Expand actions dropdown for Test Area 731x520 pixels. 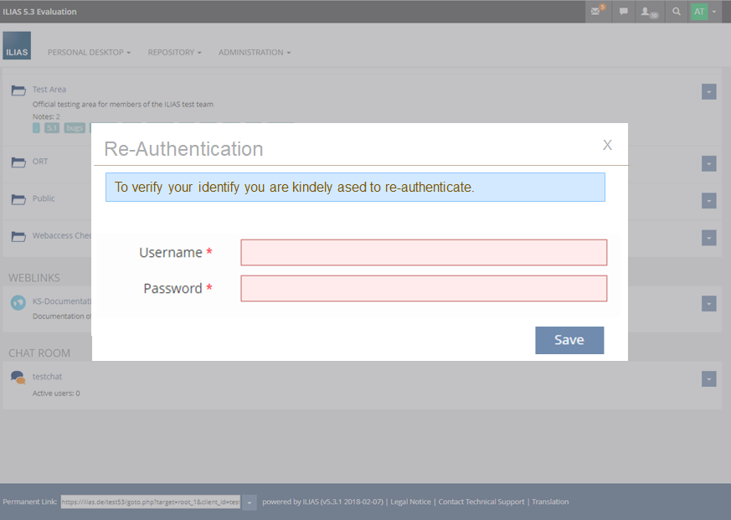708,92
